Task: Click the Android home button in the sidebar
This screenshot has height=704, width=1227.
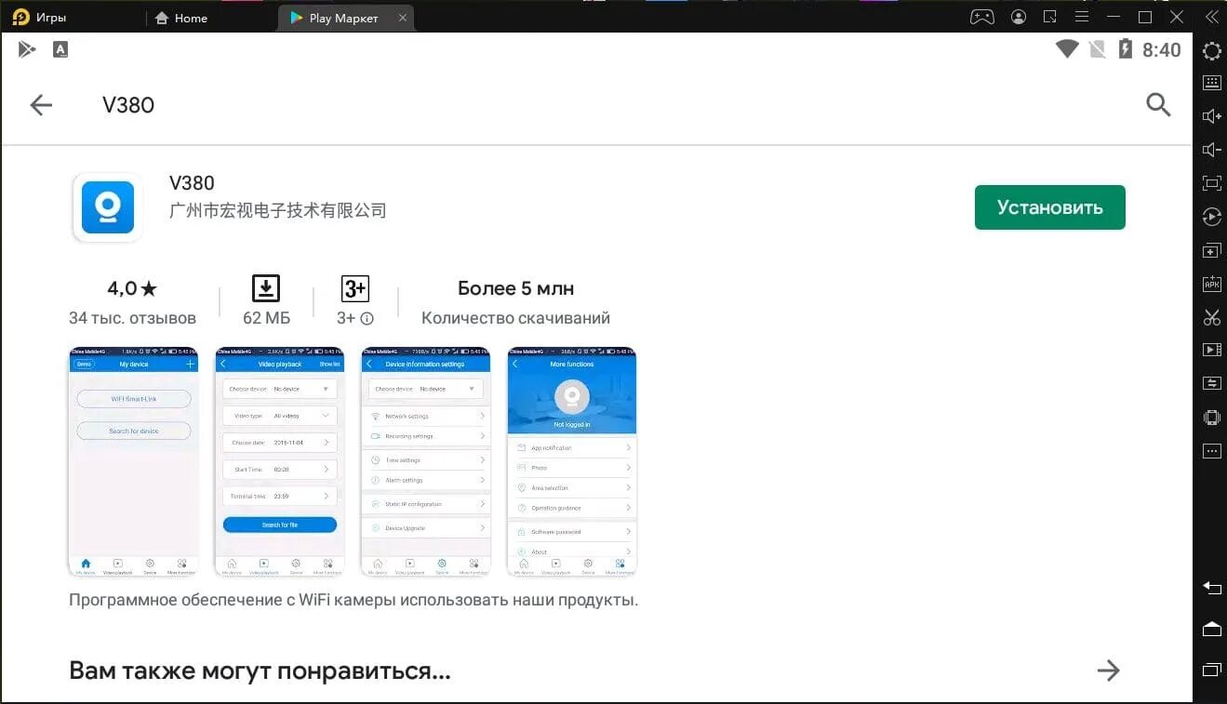Action: coord(1211,629)
